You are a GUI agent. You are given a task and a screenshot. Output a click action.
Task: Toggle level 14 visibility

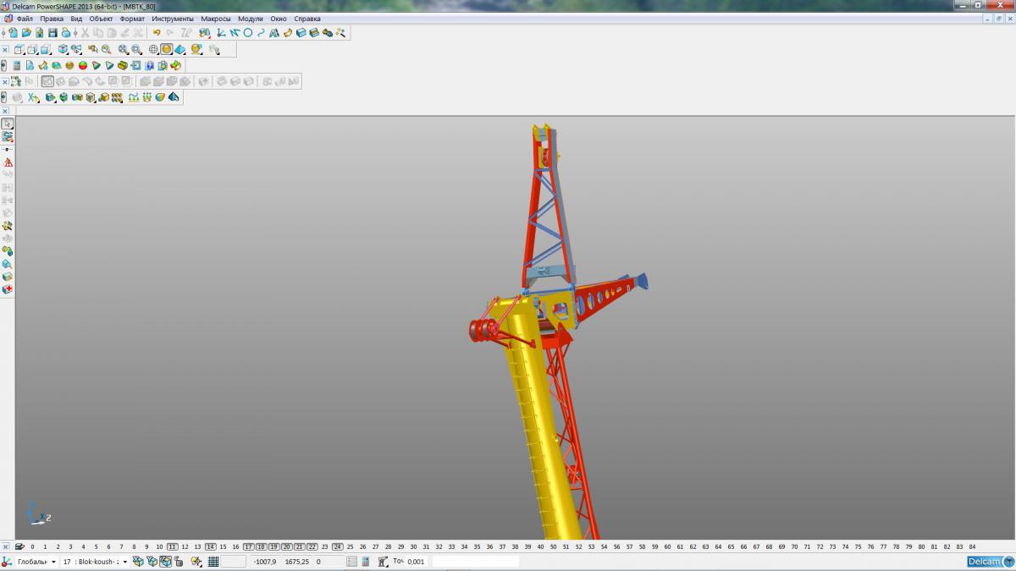point(210,546)
